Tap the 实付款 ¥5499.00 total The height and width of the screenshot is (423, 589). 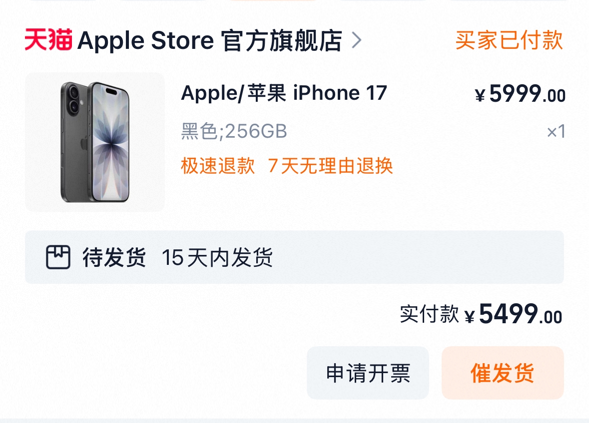[x=481, y=314]
